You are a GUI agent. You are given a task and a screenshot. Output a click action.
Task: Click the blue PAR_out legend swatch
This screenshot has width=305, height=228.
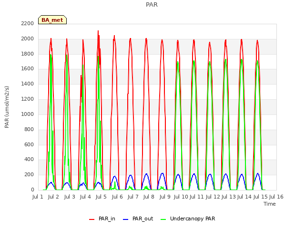coord(125,219)
